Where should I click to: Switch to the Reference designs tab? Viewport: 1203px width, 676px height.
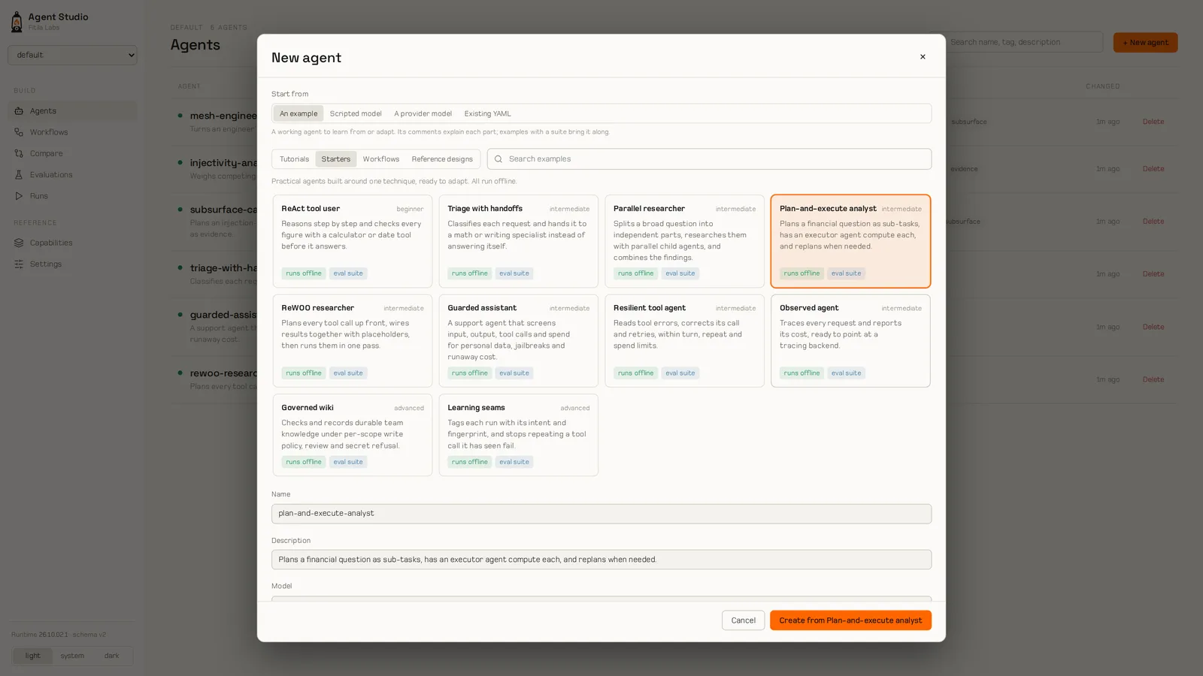click(x=442, y=159)
